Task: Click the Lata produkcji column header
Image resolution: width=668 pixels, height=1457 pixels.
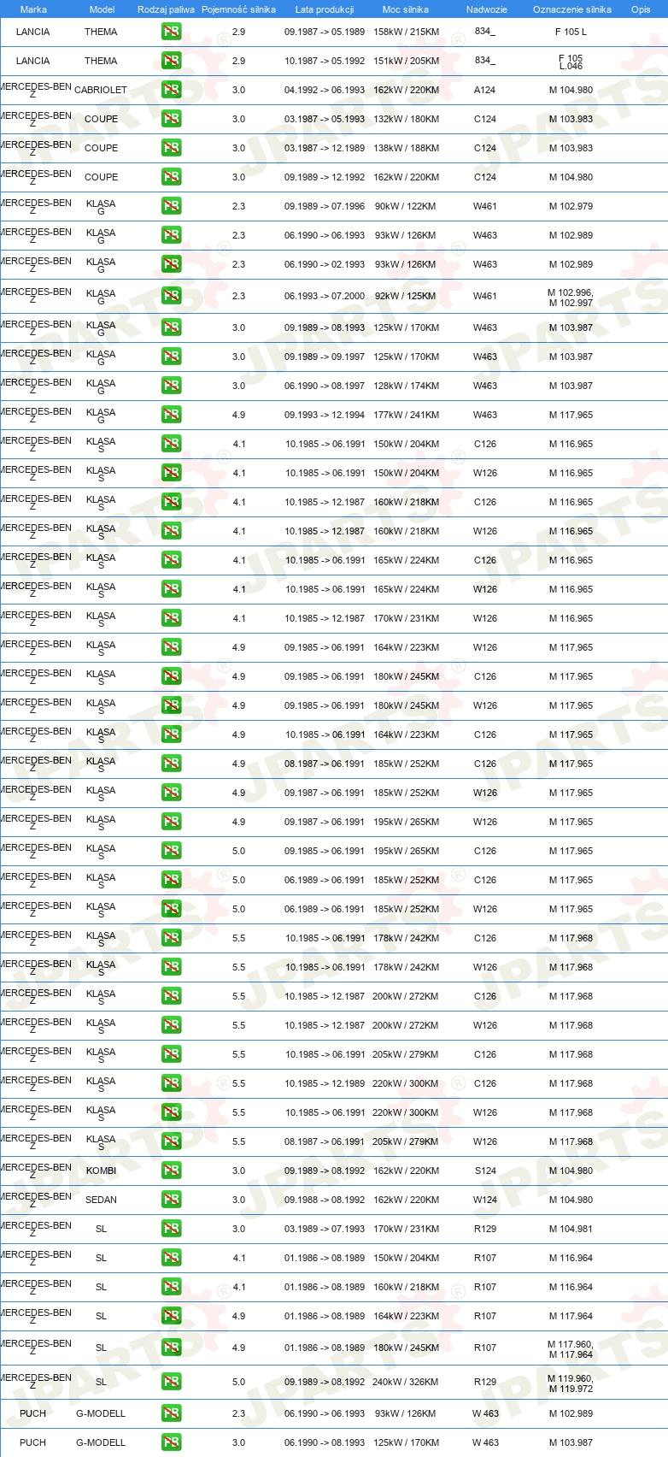Action: click(x=325, y=9)
